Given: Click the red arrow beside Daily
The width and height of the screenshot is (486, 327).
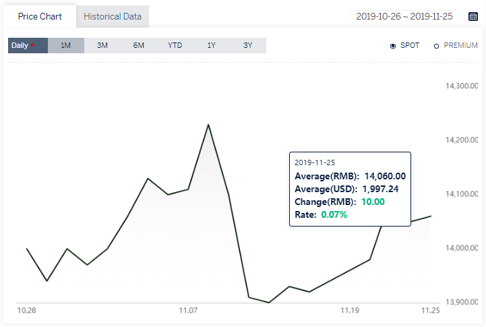Looking at the screenshot, I should coord(32,46).
